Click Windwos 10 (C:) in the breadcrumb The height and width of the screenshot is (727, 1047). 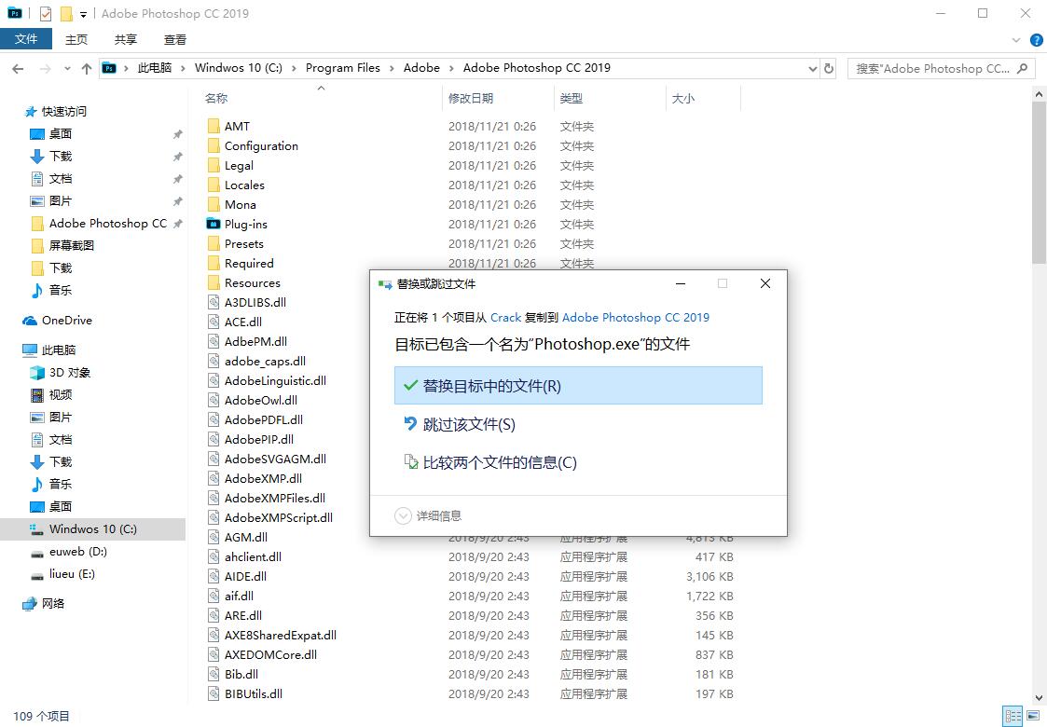(239, 67)
